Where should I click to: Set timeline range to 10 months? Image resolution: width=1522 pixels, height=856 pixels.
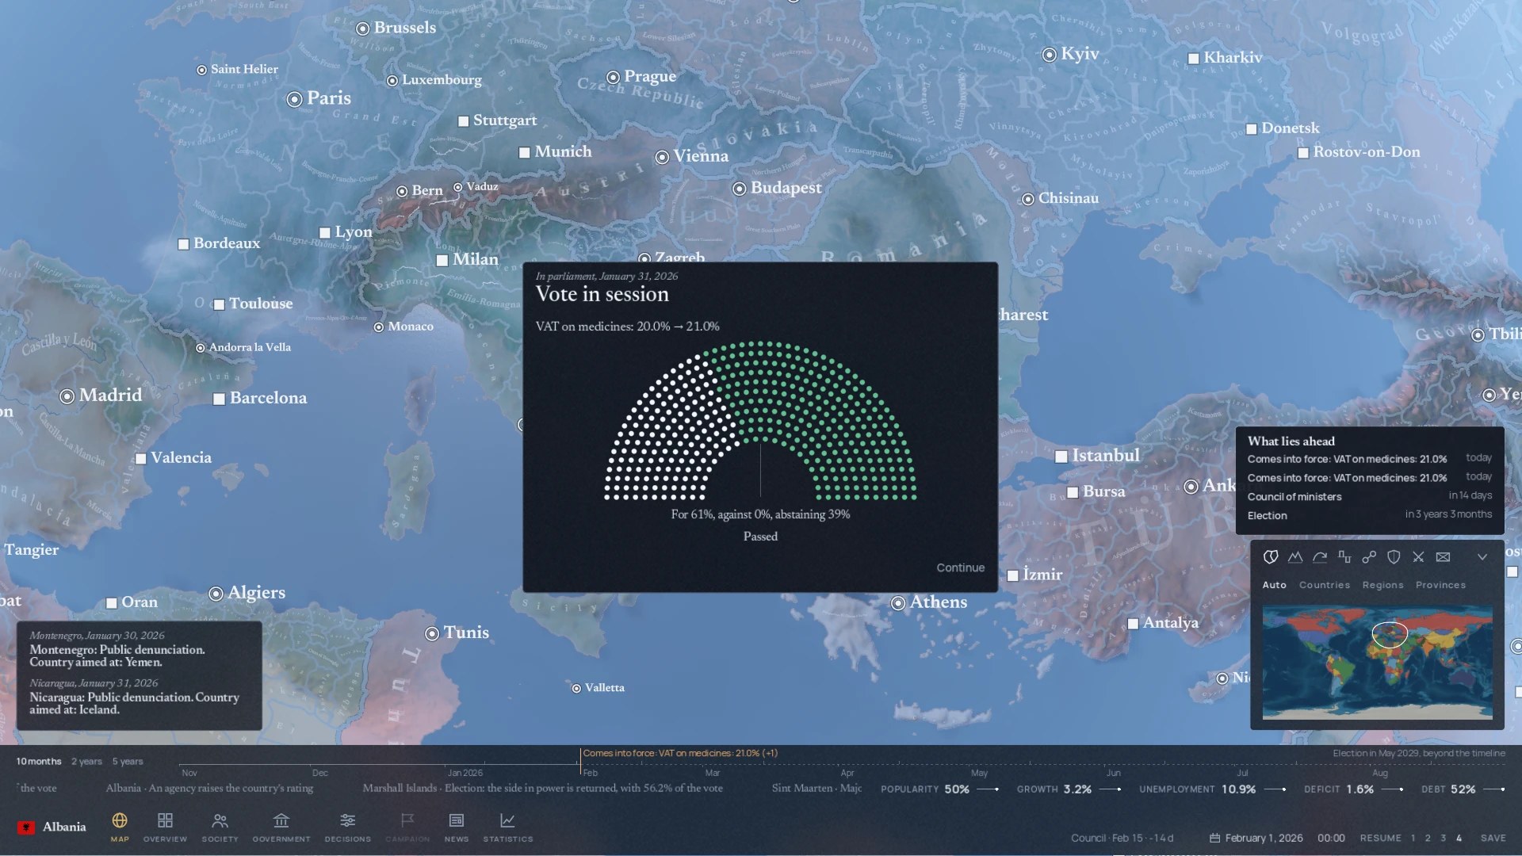pos(39,761)
